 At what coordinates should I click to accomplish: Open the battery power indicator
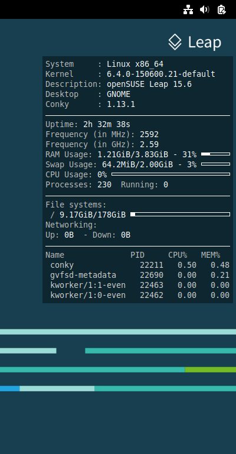coord(221,10)
